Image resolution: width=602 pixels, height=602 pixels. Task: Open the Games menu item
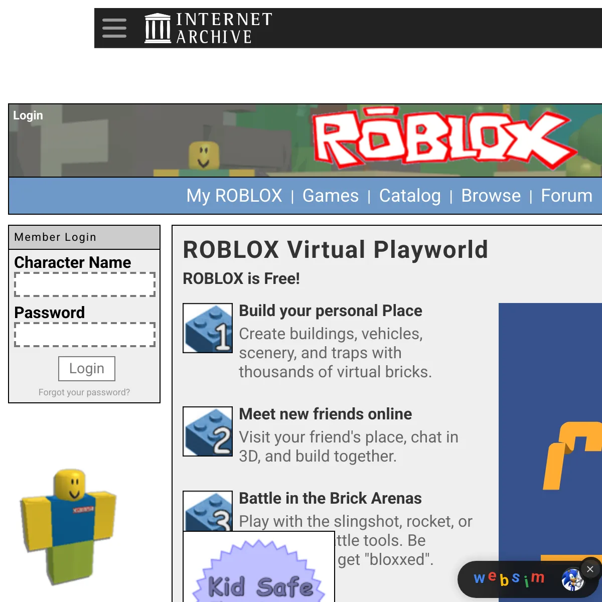coord(331,196)
